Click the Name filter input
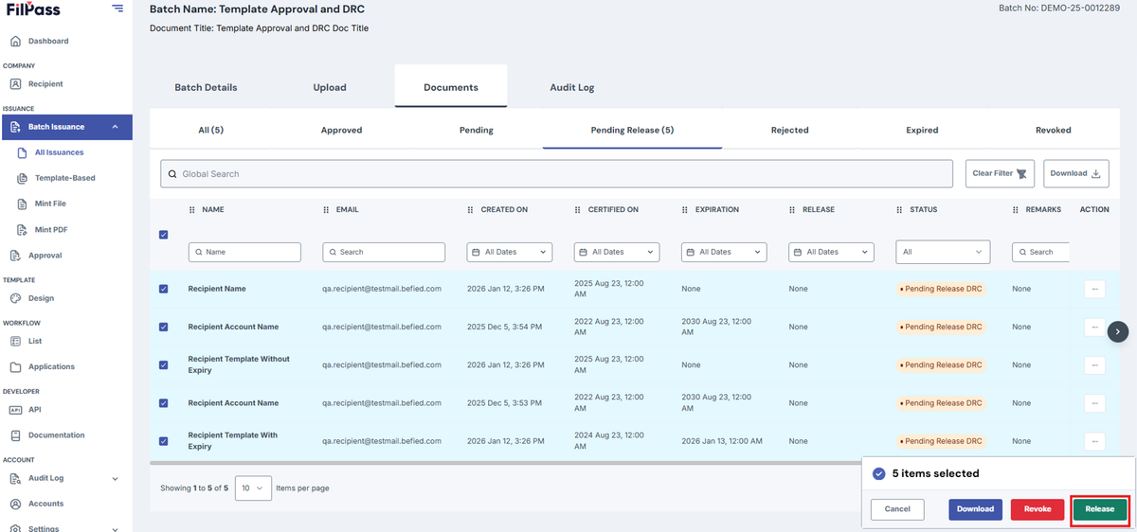 (244, 252)
